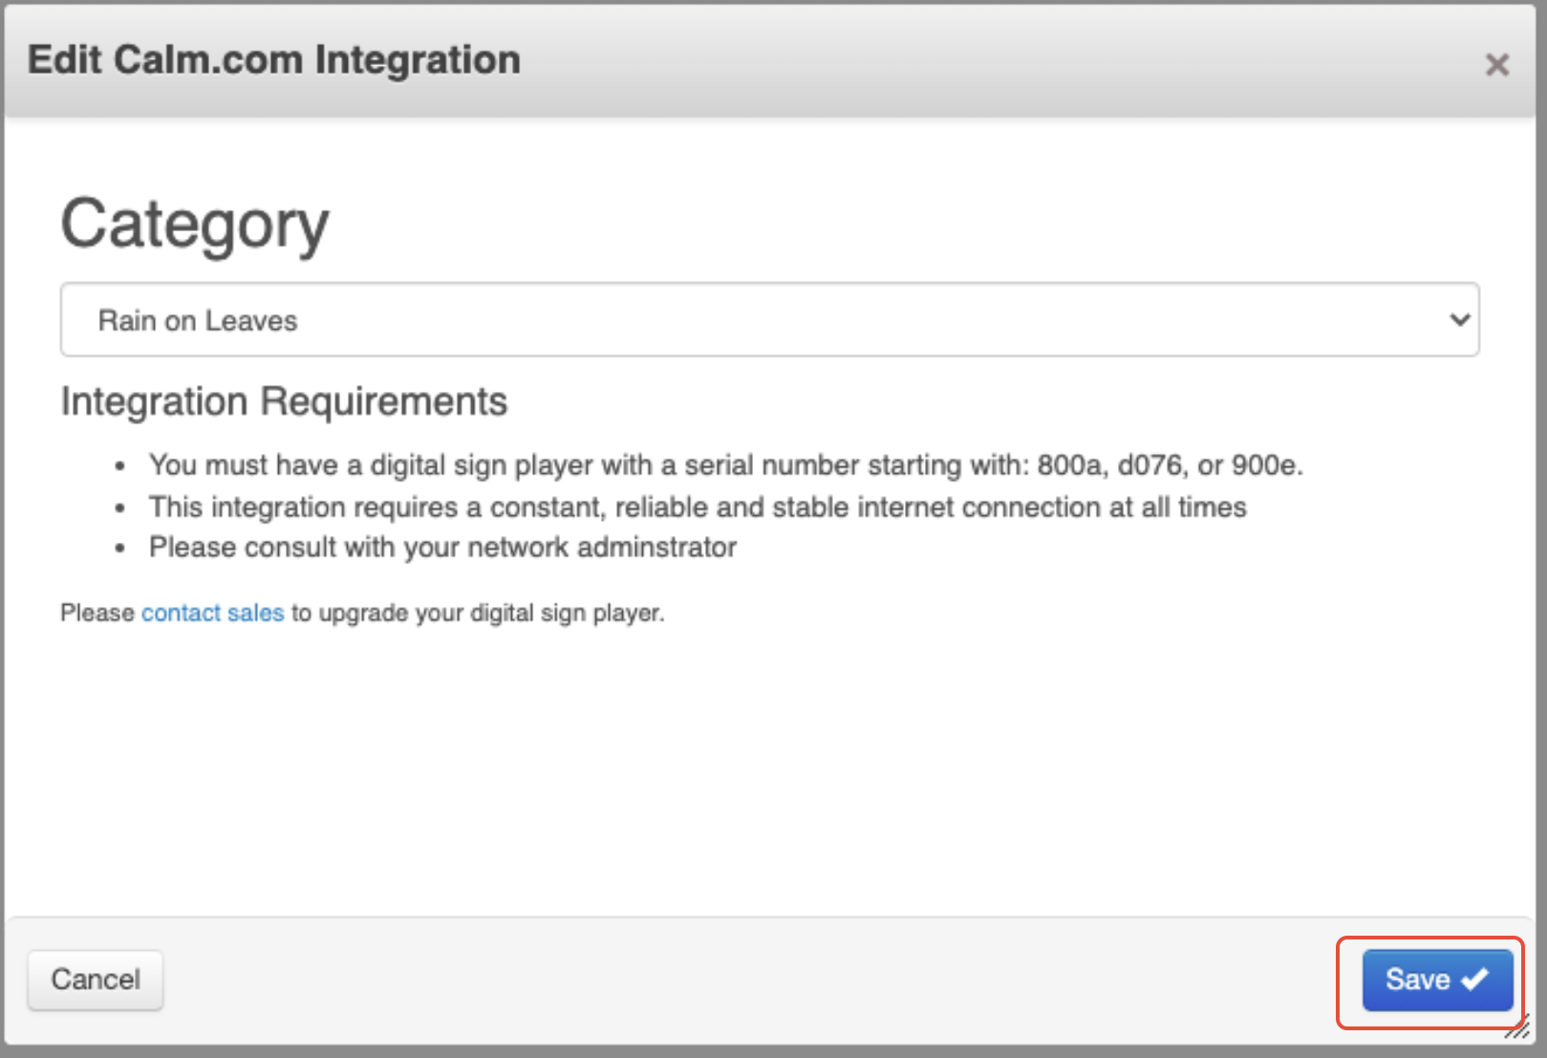Viewport: 1547px width, 1058px height.
Task: Open the contact sales link
Action: (x=212, y=613)
